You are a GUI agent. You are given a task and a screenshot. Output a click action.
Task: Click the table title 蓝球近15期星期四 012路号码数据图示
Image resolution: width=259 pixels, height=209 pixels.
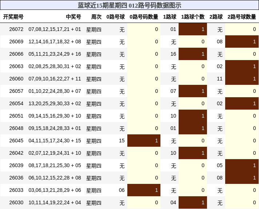[129, 5]
